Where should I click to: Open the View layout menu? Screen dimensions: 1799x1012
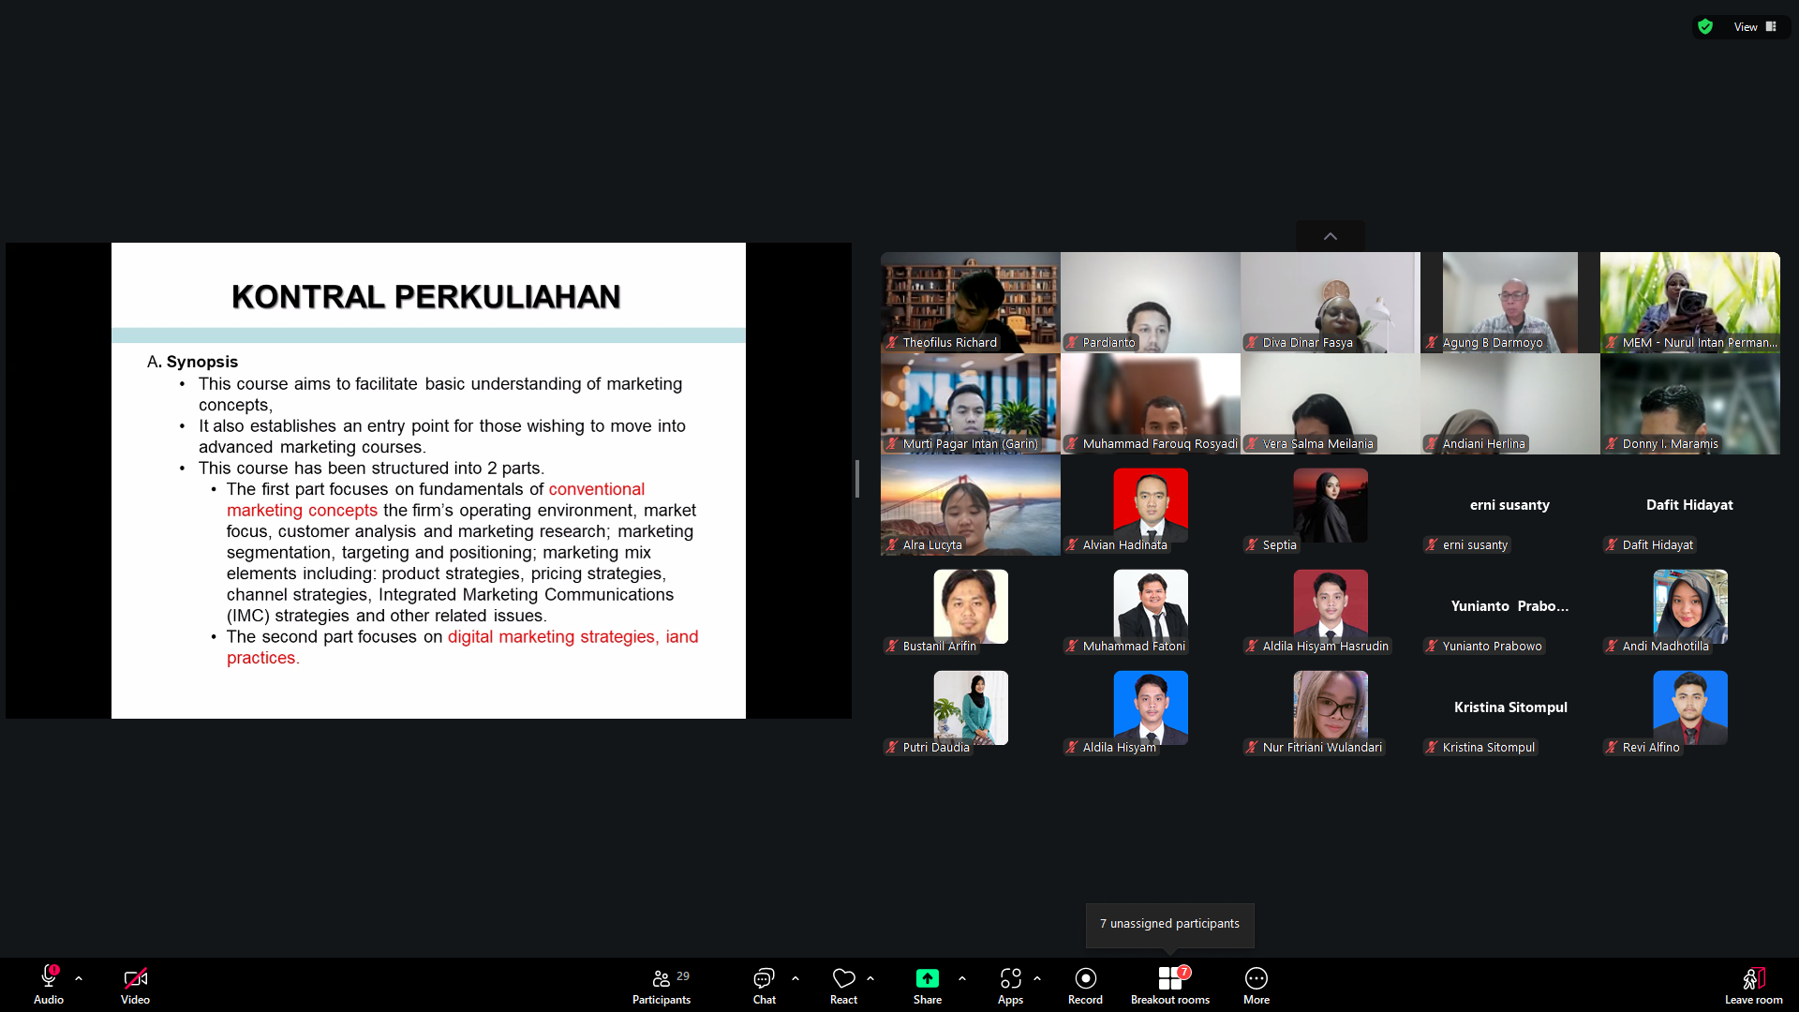point(1755,26)
